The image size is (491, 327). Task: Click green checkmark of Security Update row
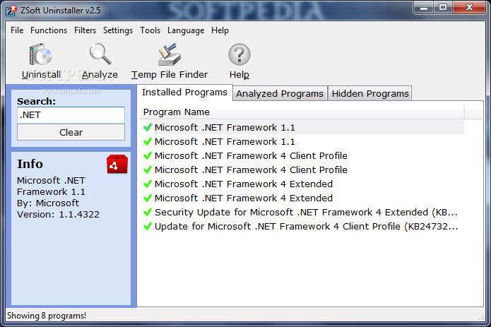[148, 213]
